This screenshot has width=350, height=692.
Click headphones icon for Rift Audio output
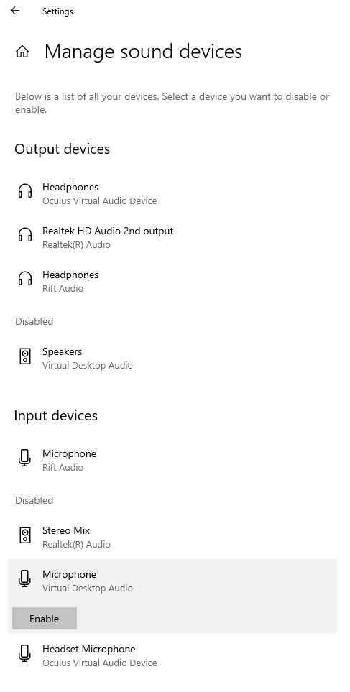(x=25, y=278)
